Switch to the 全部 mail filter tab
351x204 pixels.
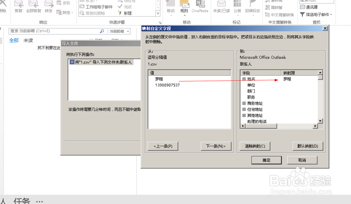click(14, 40)
